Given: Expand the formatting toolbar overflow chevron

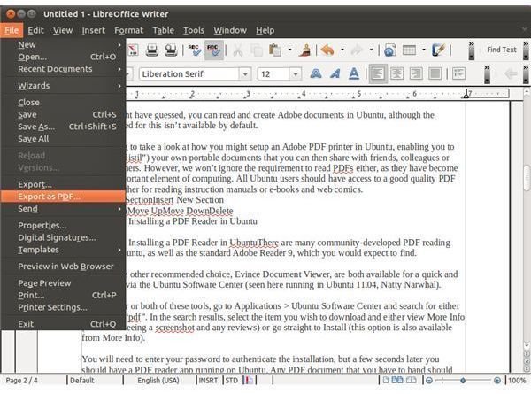Looking at the screenshot, I should coord(487,74).
